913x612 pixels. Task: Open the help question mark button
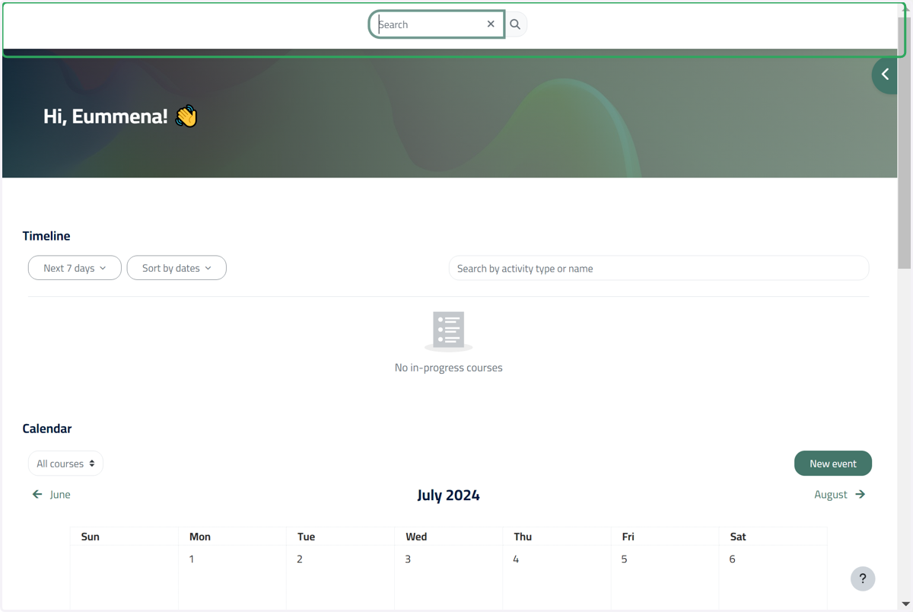tap(863, 579)
